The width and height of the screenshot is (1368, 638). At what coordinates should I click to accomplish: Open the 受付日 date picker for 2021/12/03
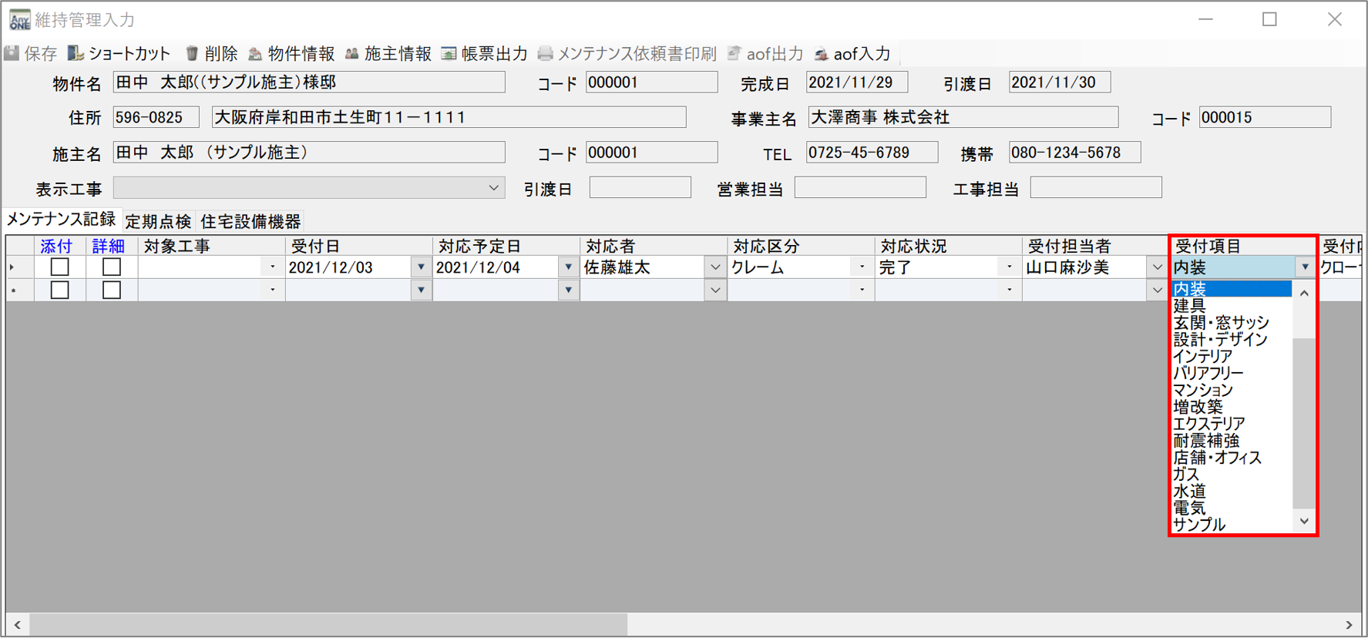click(421, 267)
